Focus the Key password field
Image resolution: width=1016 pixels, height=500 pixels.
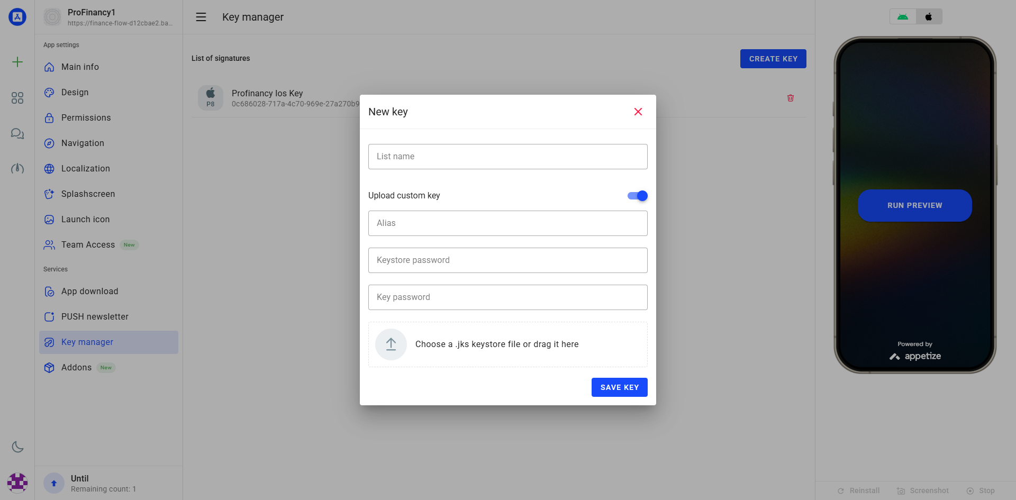[x=508, y=297]
